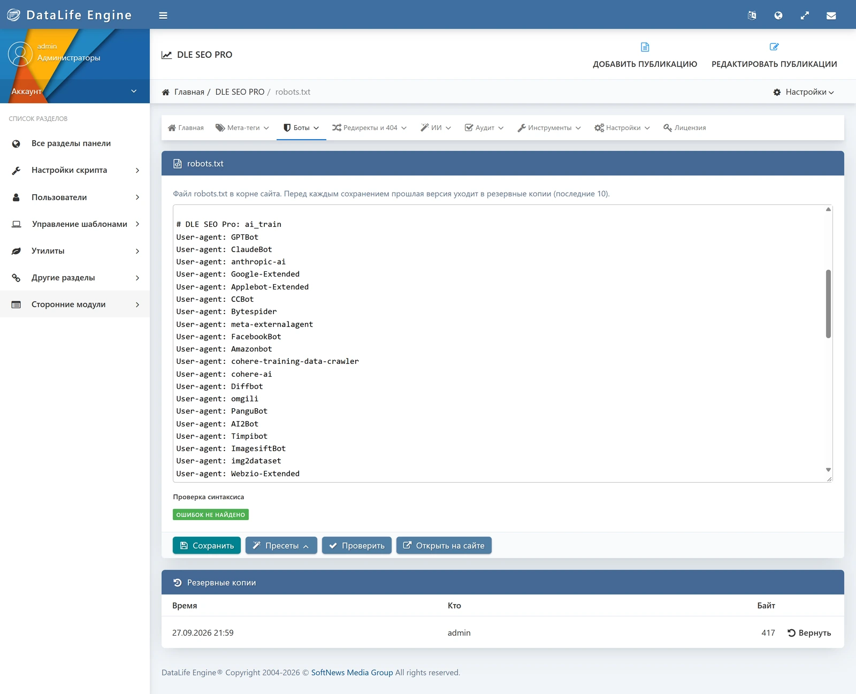The height and width of the screenshot is (694, 856).
Task: Expand Другие разделы sidebar section
Action: 75,277
